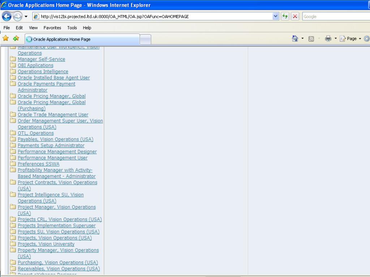Open Purchasing, Vision Operations (USA) link
This screenshot has height=277, width=370.
click(58, 263)
